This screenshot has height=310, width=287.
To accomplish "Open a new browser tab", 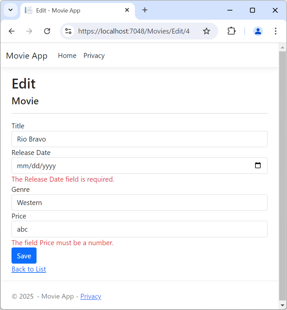I will click(145, 10).
